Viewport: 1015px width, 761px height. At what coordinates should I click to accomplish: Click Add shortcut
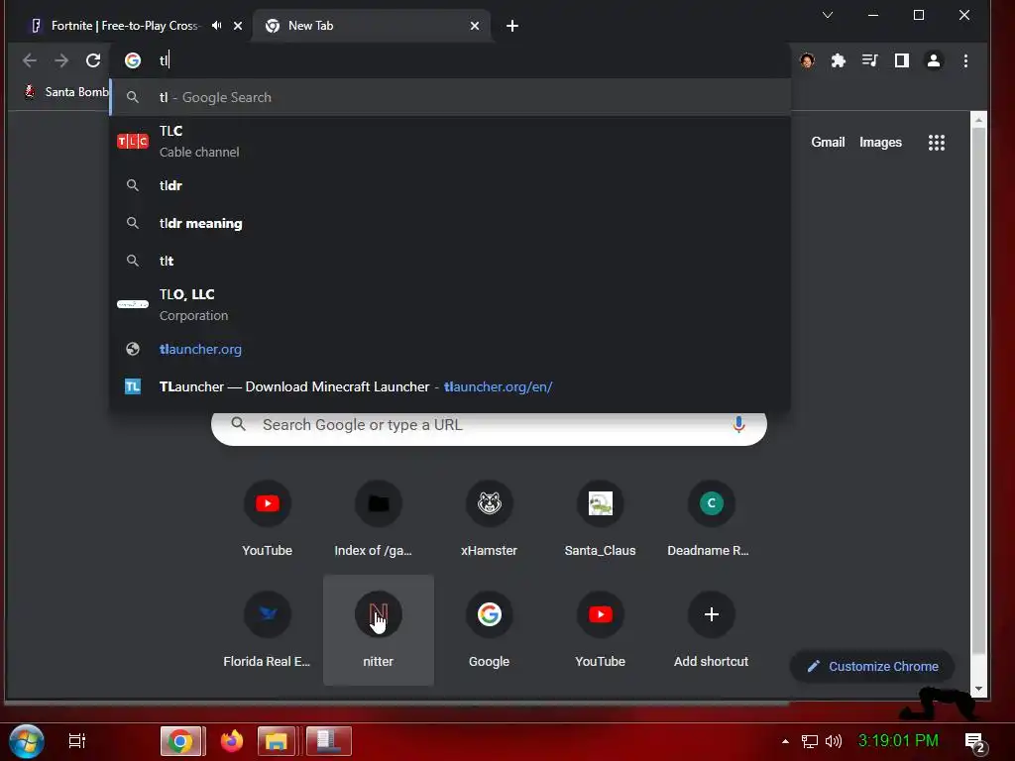(x=711, y=630)
